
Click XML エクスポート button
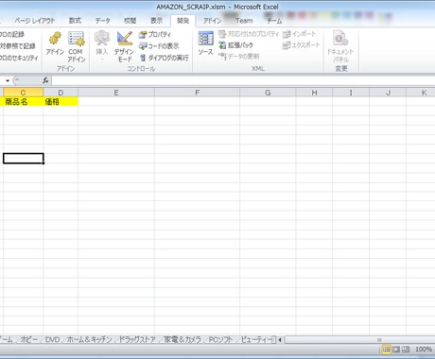(302, 45)
